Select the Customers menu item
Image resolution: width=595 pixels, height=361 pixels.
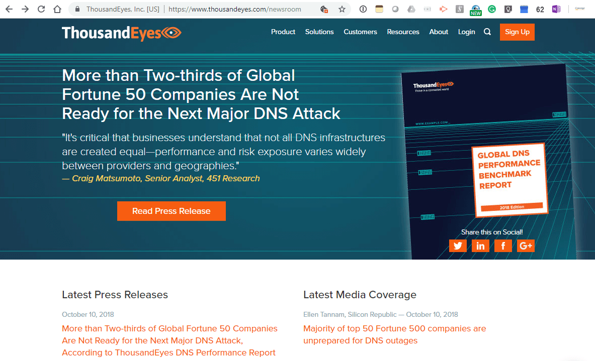click(x=360, y=32)
